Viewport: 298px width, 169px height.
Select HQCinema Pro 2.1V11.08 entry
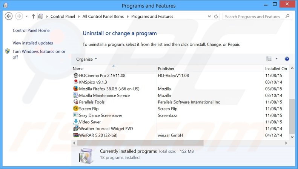[x=102, y=75]
